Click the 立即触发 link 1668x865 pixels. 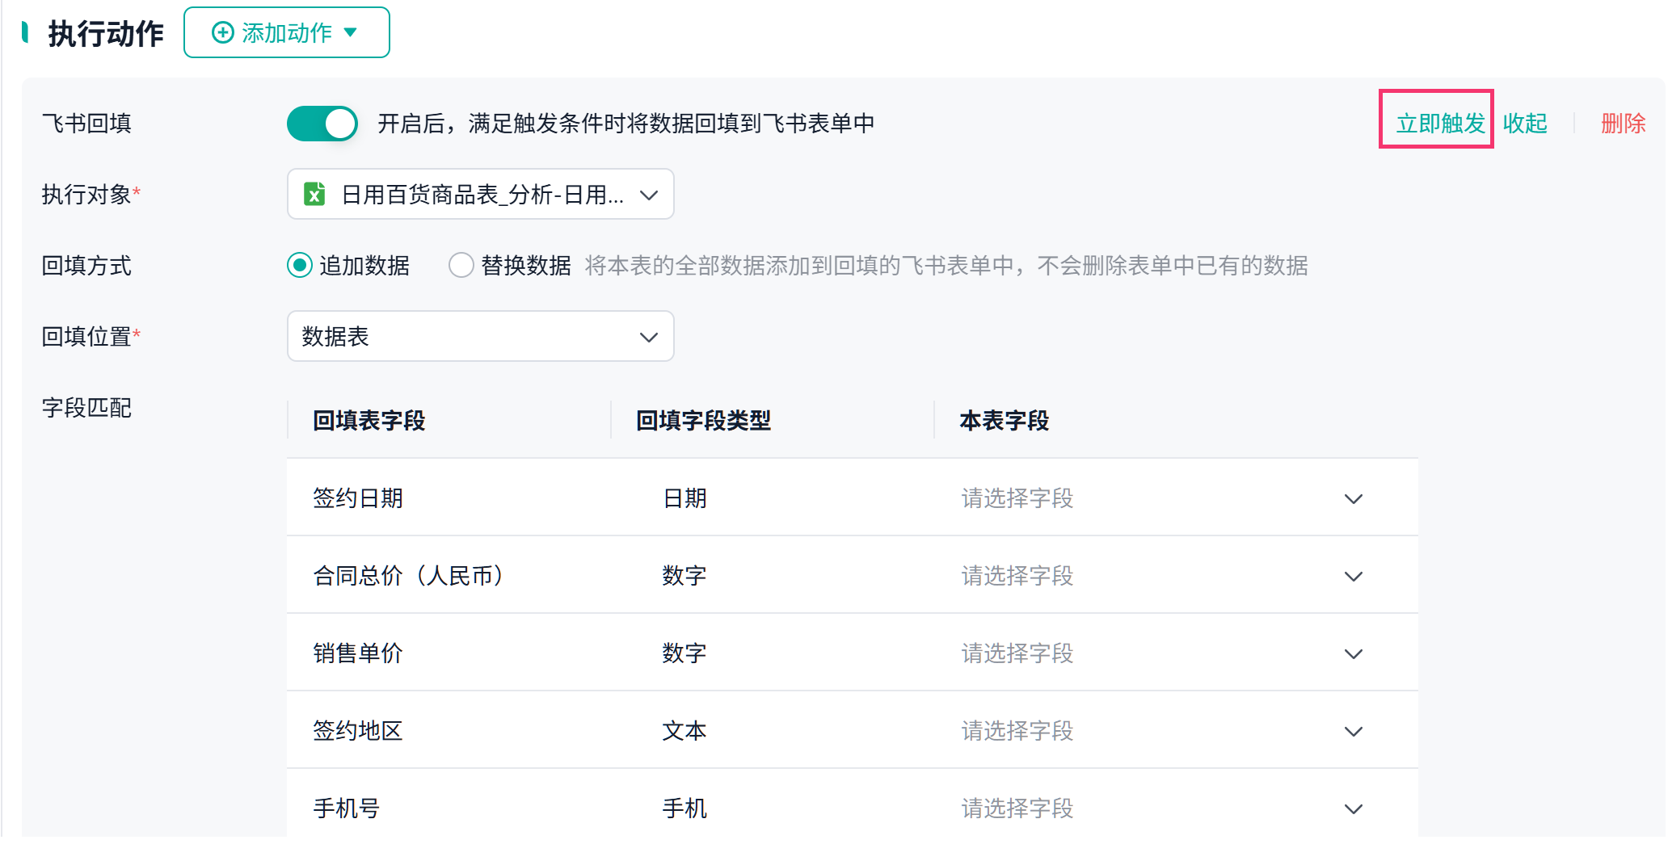[1441, 123]
